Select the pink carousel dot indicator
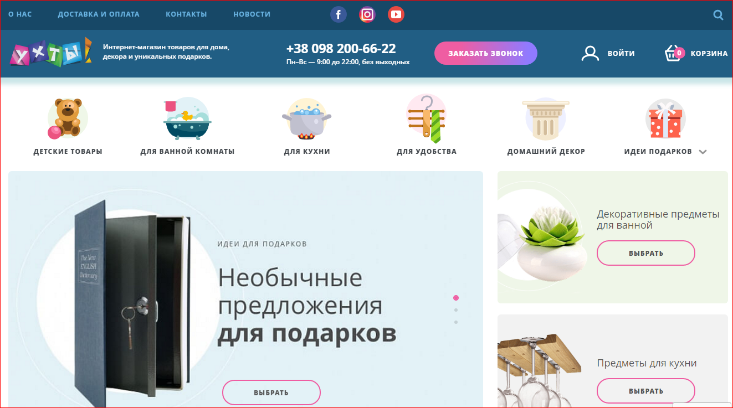 point(456,297)
